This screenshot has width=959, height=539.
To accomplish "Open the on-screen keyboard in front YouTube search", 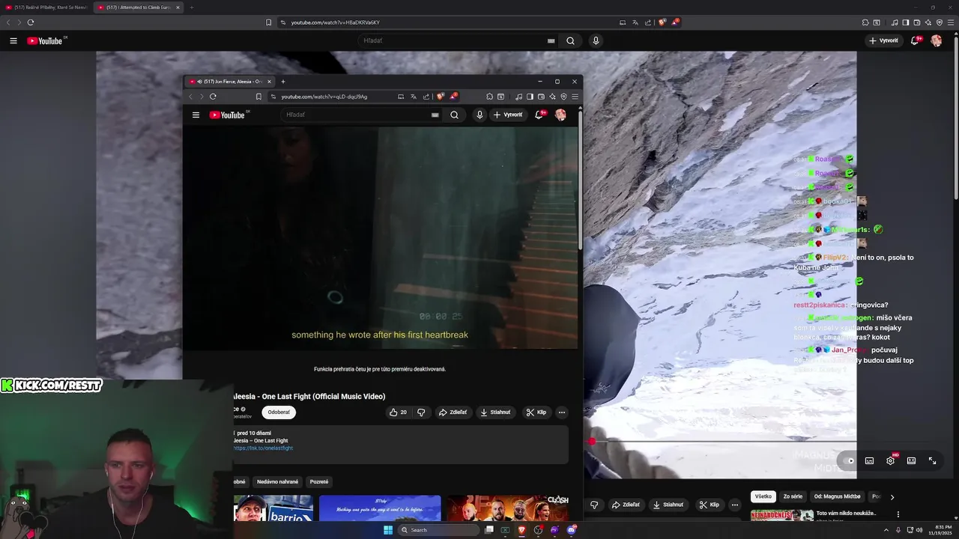I will (435, 115).
